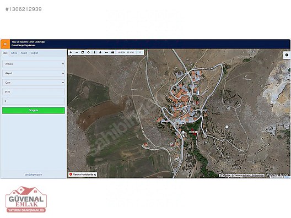The height and width of the screenshot is (218, 291).
Task: Open the cbs@tkgm.gov.tr email link
Action: [x=34, y=175]
